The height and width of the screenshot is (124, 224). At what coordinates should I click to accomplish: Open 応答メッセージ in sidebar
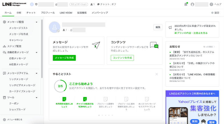[17, 58]
